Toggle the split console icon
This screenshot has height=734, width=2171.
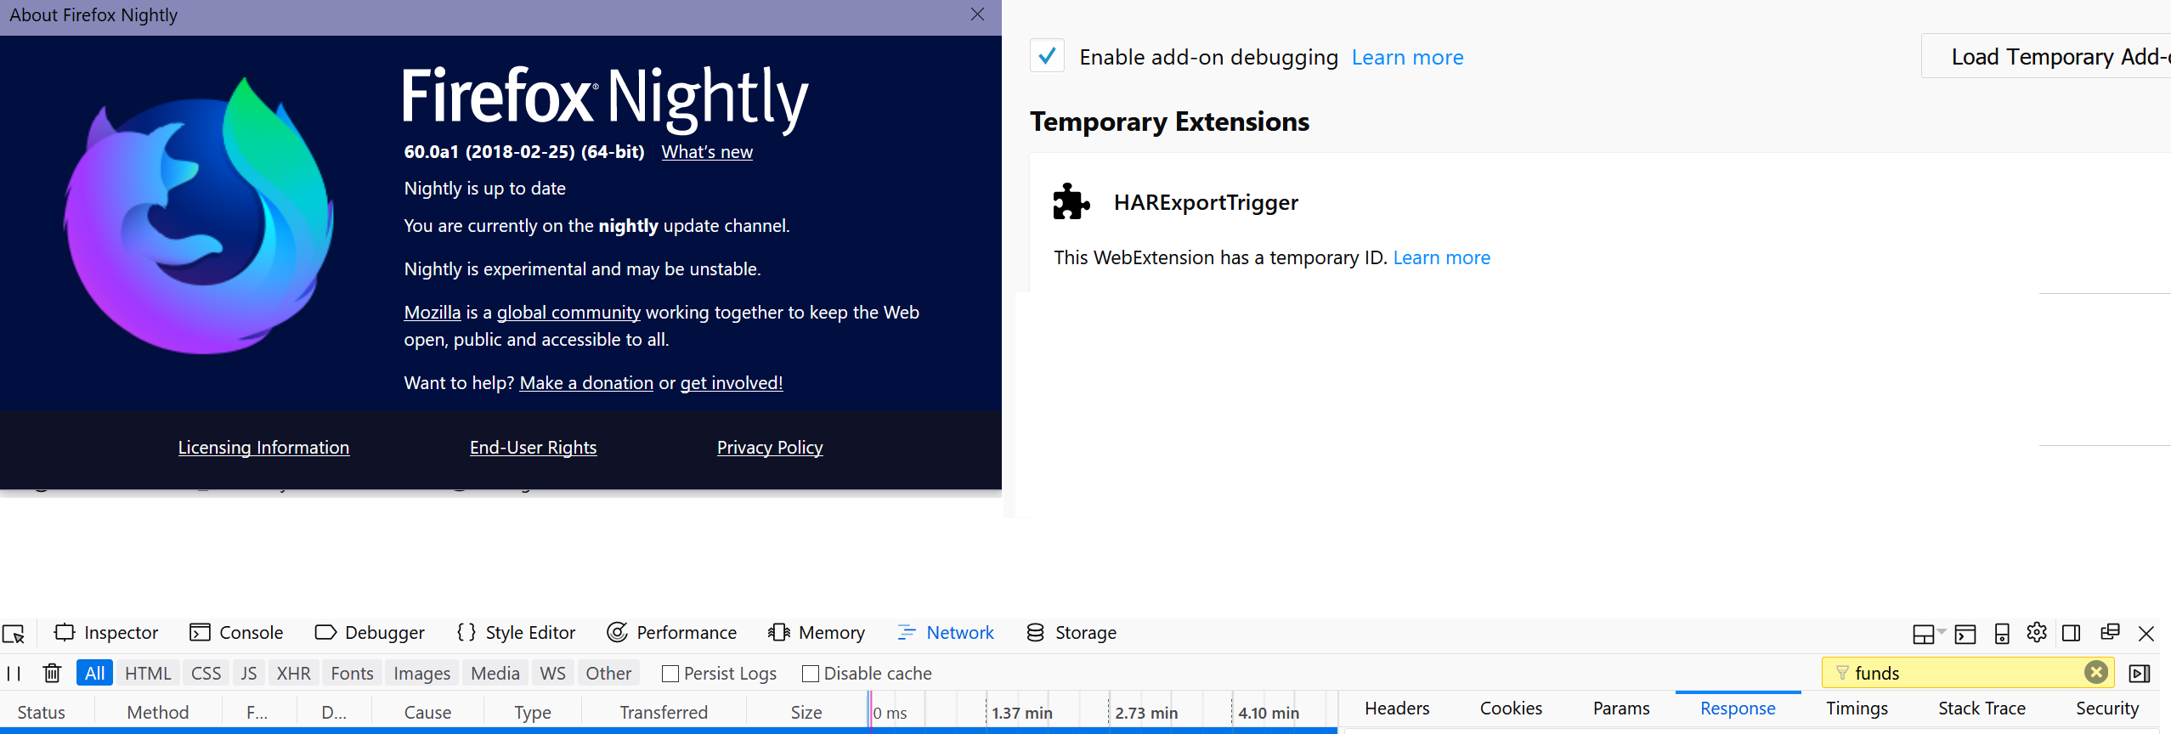[1965, 634]
